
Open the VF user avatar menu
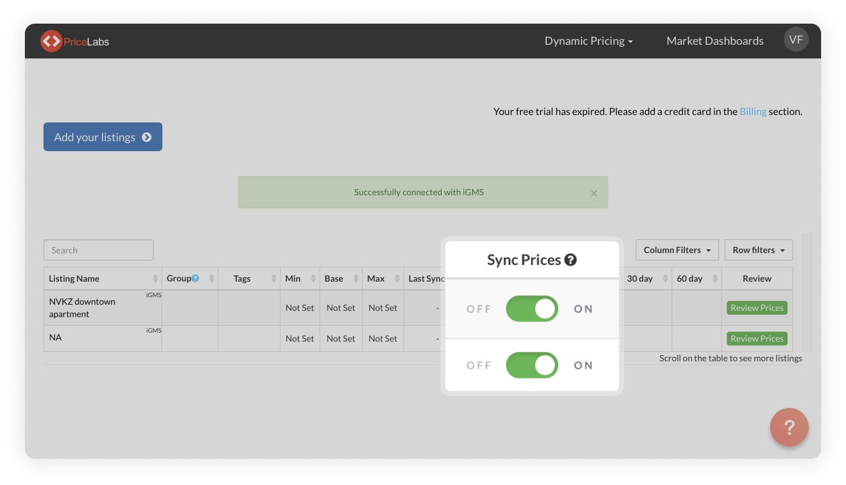pyautogui.click(x=796, y=40)
